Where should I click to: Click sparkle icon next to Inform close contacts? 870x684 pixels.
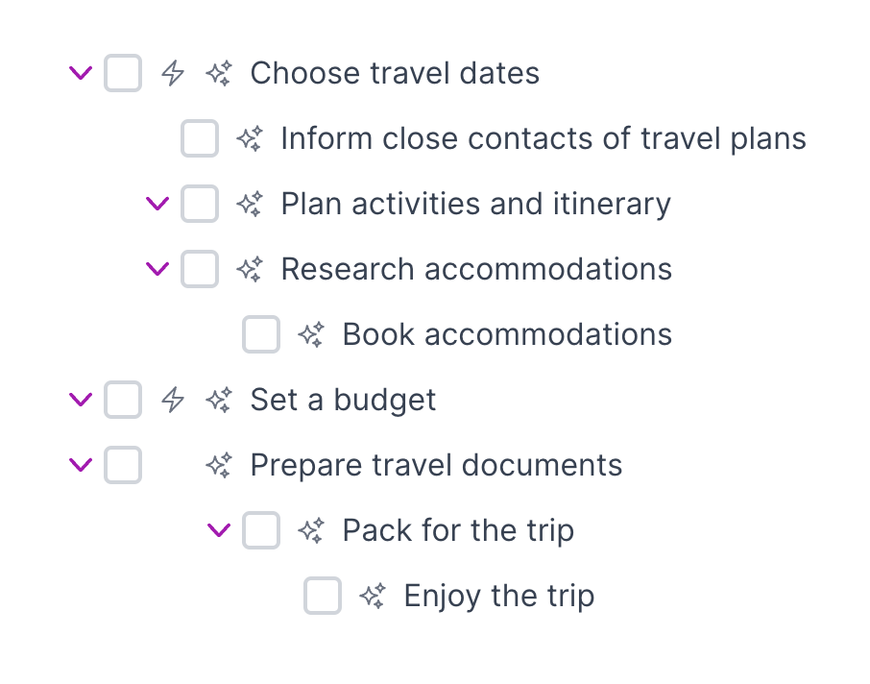[x=250, y=138]
